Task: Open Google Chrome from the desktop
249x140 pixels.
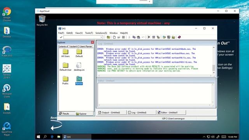Action: pos(7,14)
